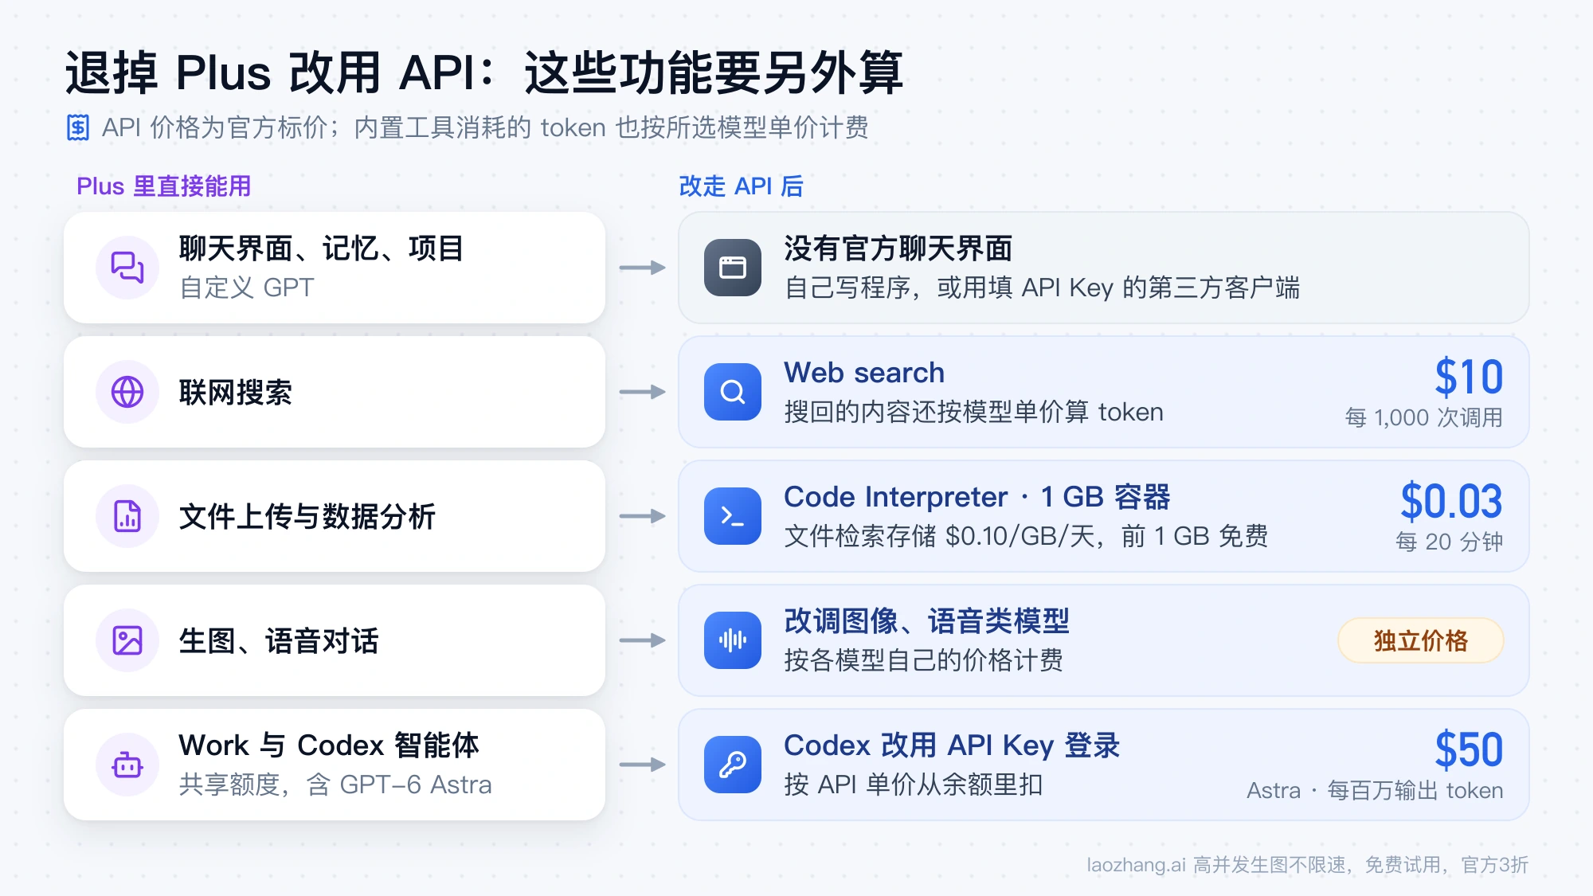This screenshot has width=1593, height=896.
Task: Click the subtitle about API 价格为官方标价
Action: coord(485,127)
